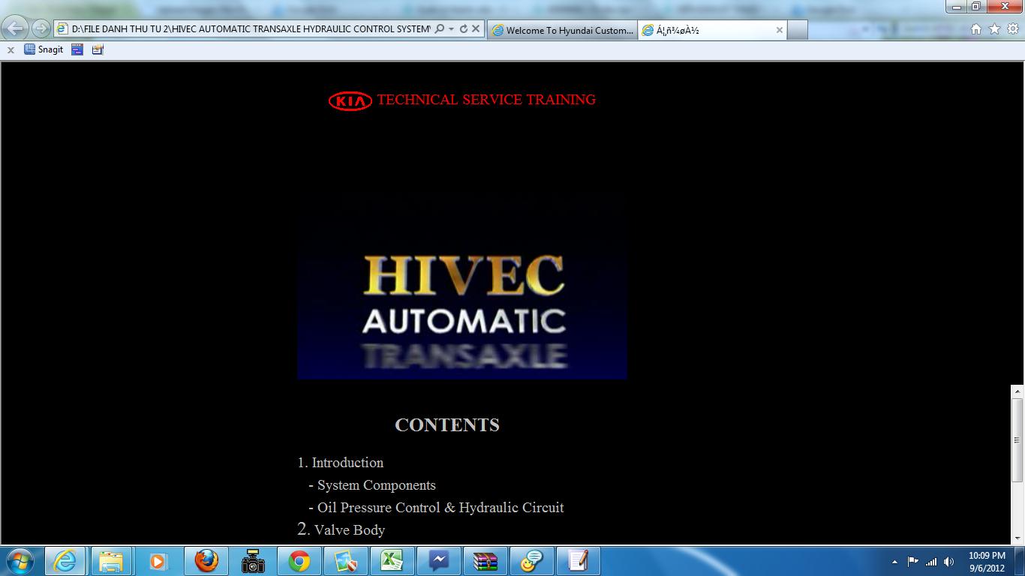Image resolution: width=1025 pixels, height=576 pixels.
Task: Open the picture-with-shield taskbar app
Action: (346, 561)
